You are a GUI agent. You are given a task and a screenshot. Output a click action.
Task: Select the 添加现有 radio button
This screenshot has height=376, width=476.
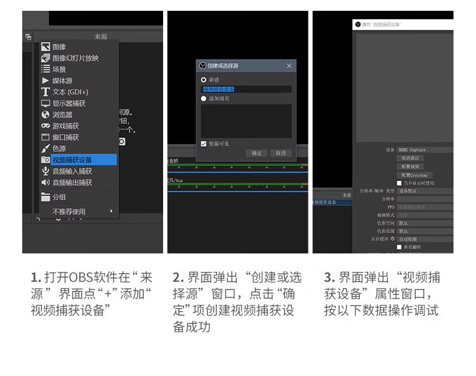(x=203, y=98)
